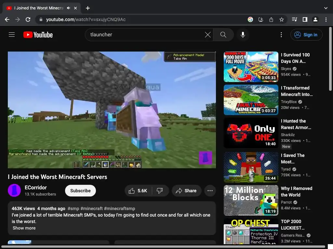Go to YouTube home via the logo
The height and width of the screenshot is (249, 333).
(x=38, y=35)
